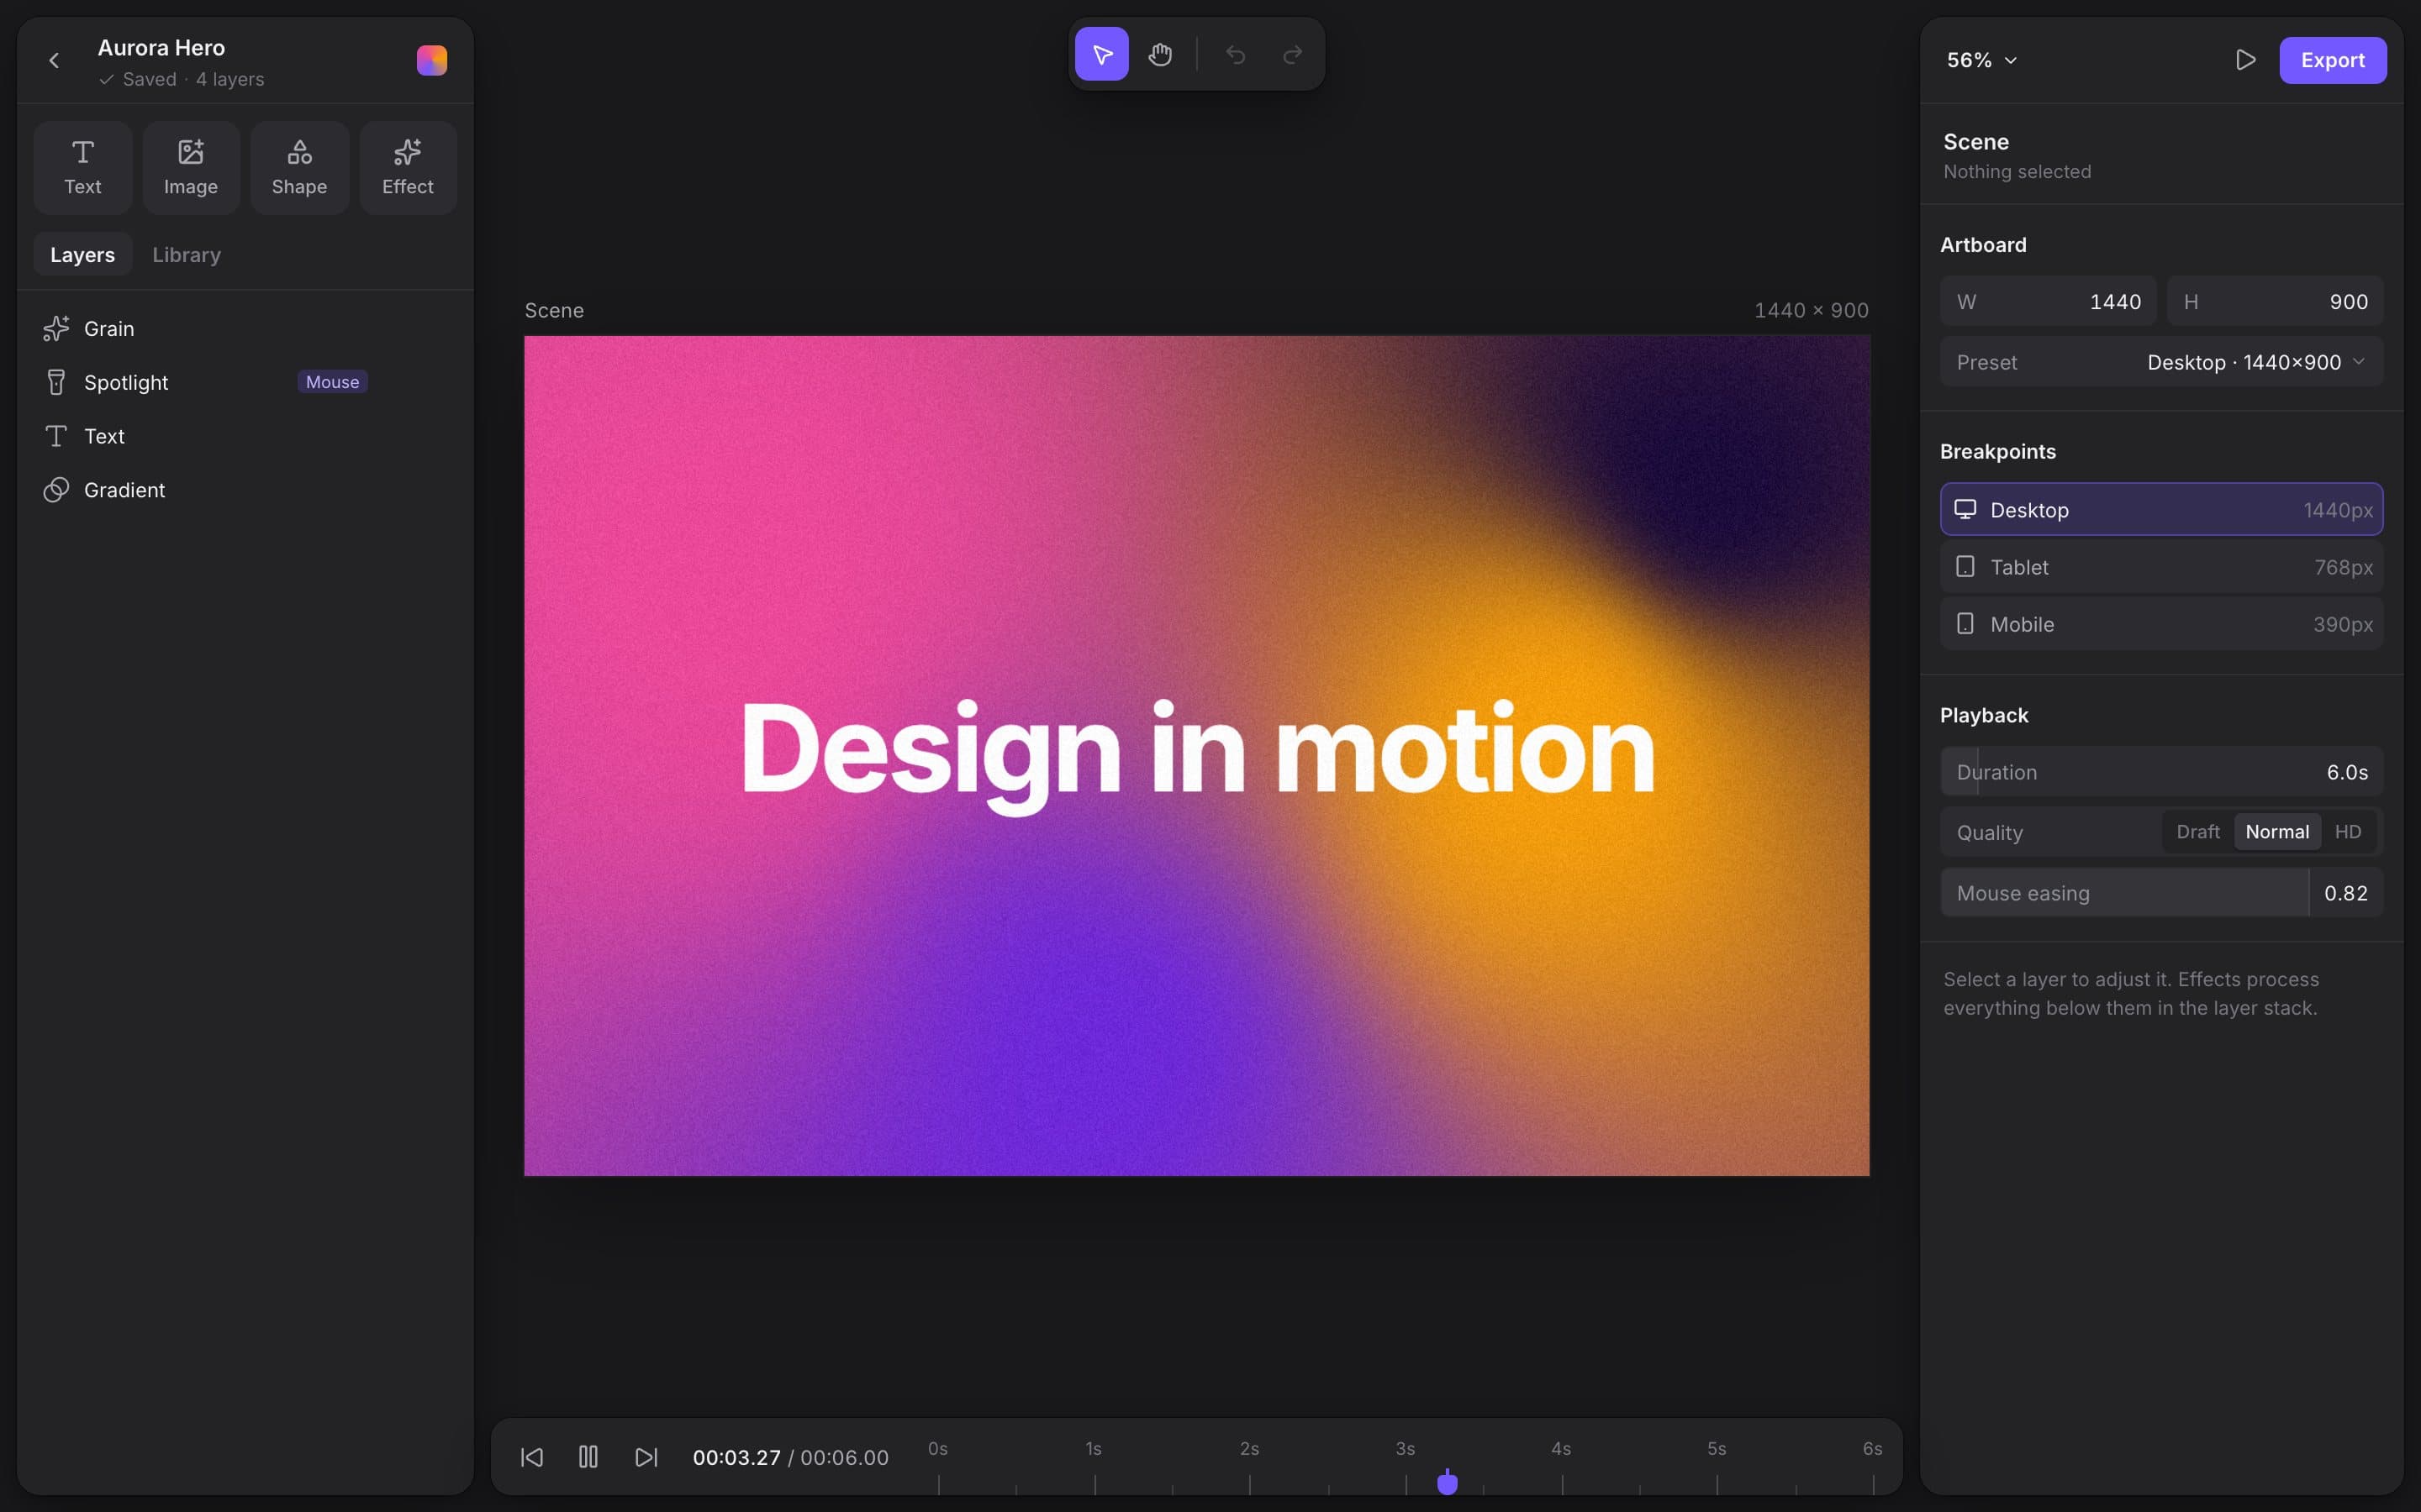Screen dimensions: 2421x1512
Task: Set quality to HD
Action: click(x=2347, y=832)
